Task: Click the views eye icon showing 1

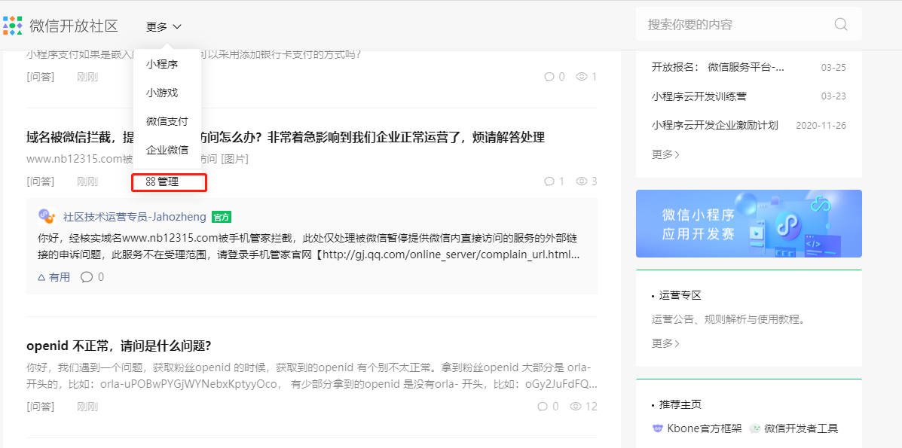Action: pyautogui.click(x=582, y=77)
